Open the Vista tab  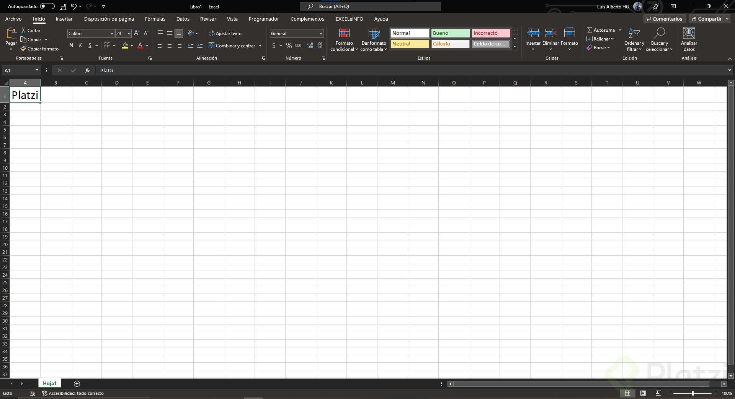click(x=232, y=19)
